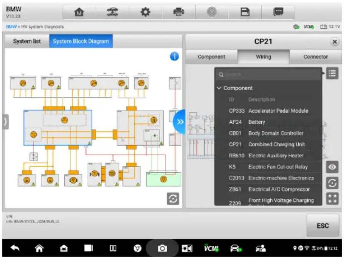Open the VCM icon in navbar
This screenshot has width=344, height=257.
coord(211,248)
